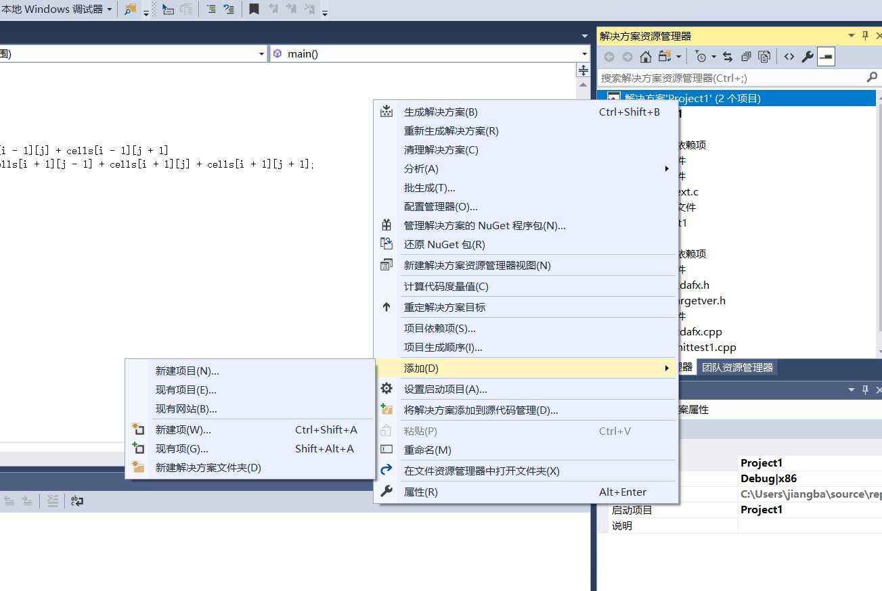The width and height of the screenshot is (882, 591).
Task: Choose 将解决方案添加到源代码管理(D)...
Action: [527, 410]
